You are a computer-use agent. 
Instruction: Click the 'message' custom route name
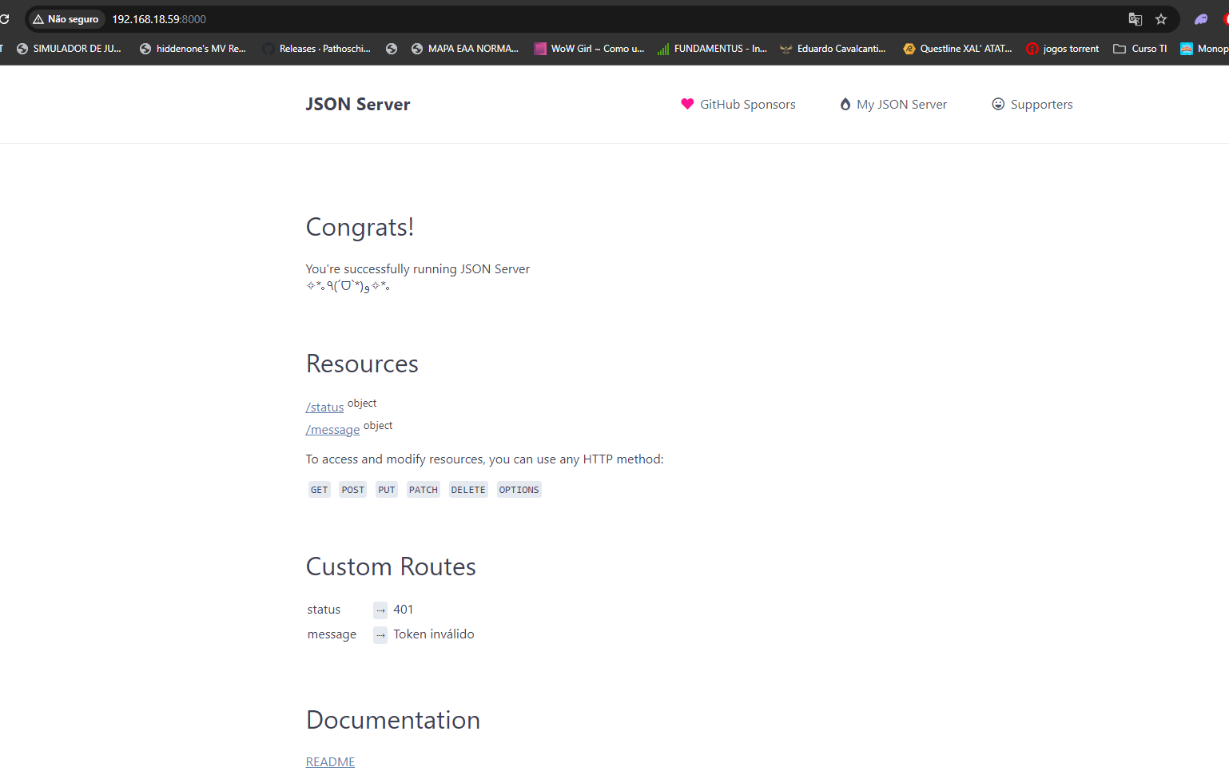(332, 634)
